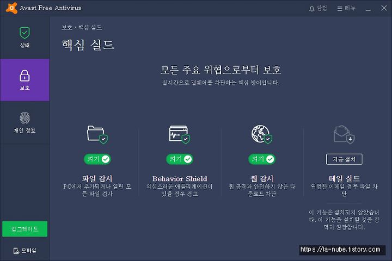Click the 메일 실드 title
392x261 pixels.
pos(344,178)
